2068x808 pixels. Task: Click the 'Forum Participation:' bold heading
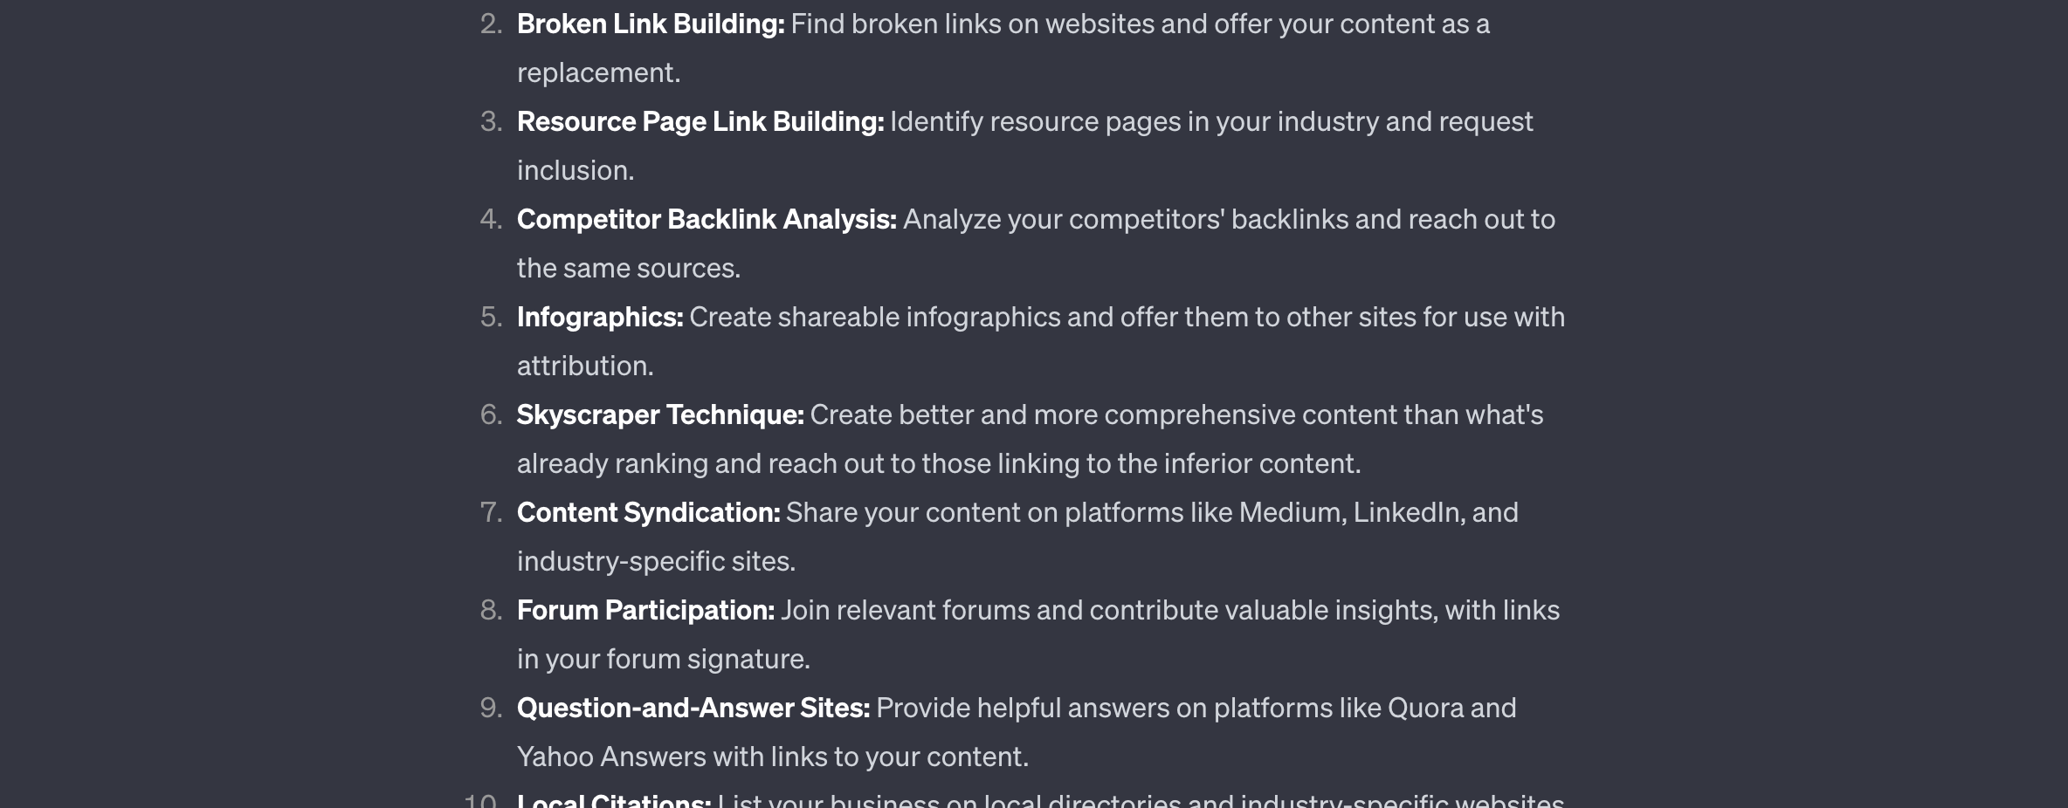coord(645,610)
